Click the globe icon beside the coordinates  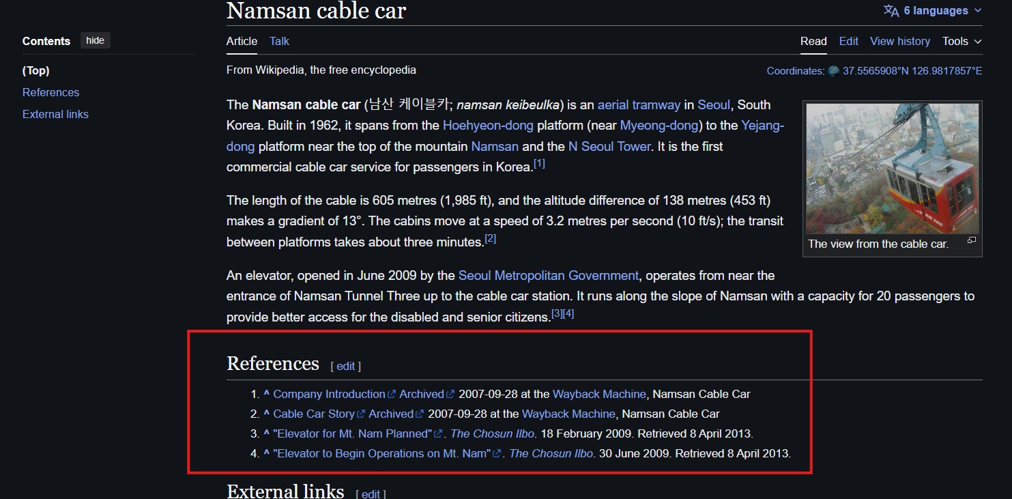[833, 71]
